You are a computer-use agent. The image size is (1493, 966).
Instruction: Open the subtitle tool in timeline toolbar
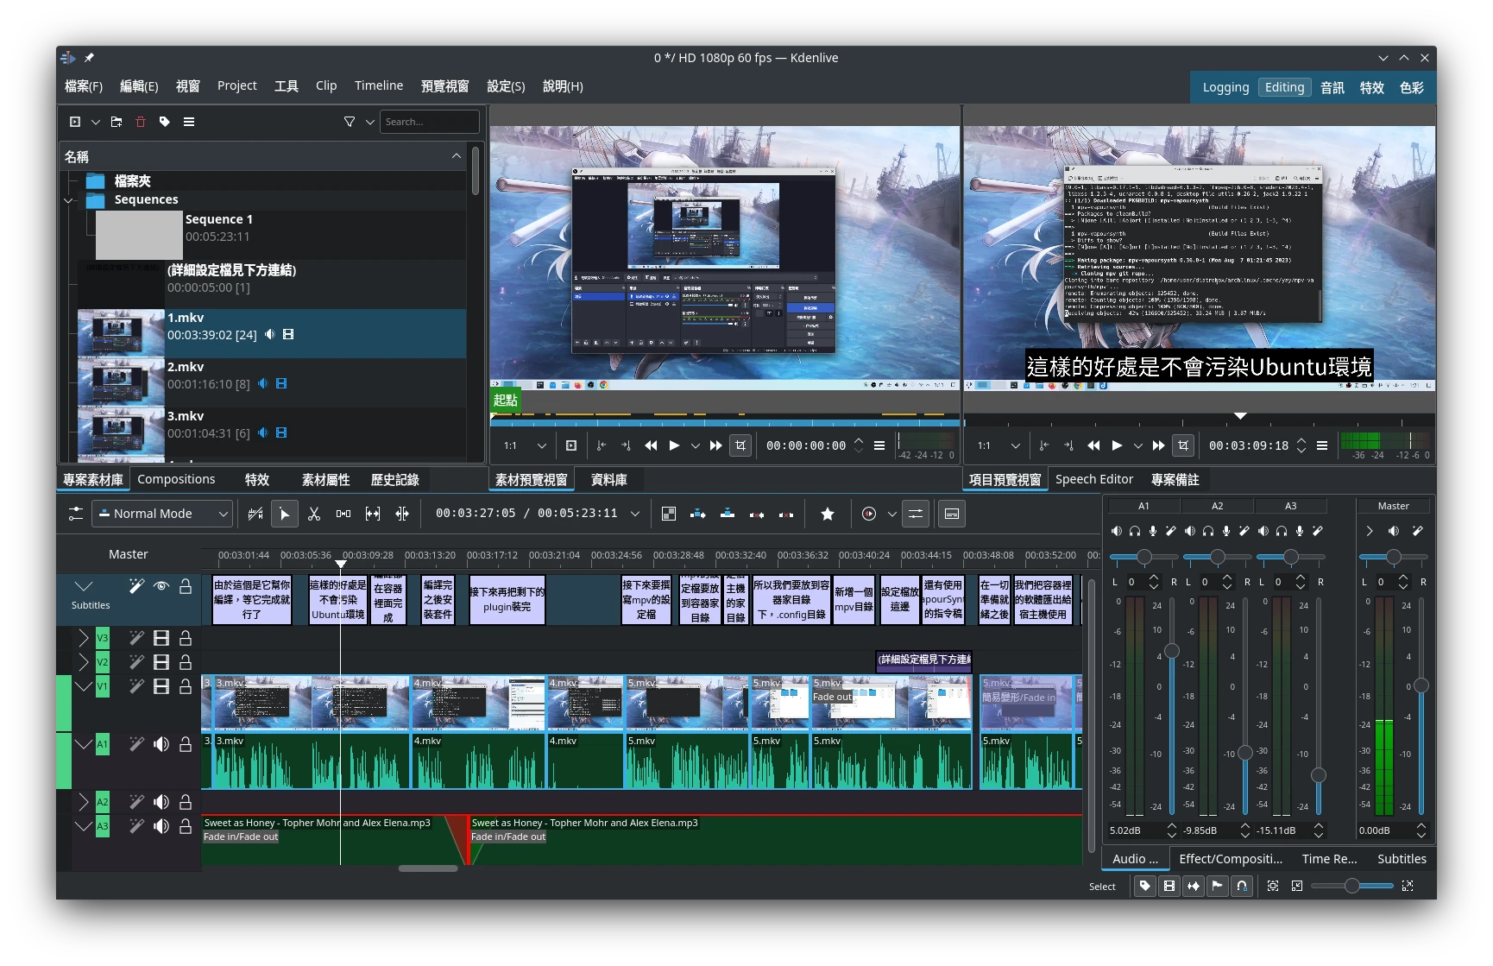[951, 514]
